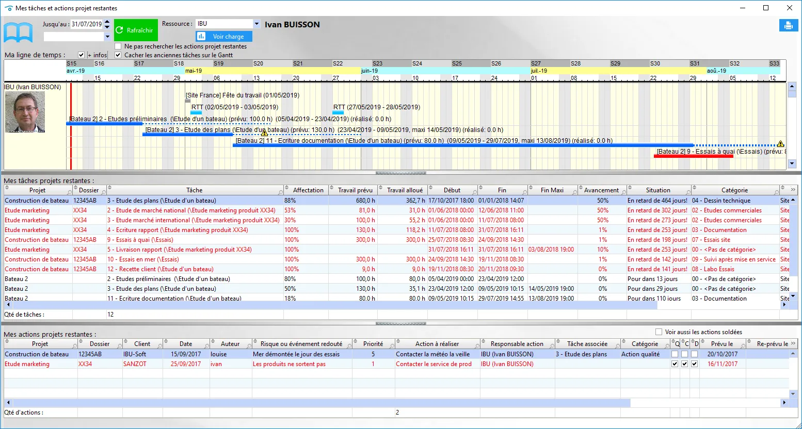802x429 pixels.
Task: Check the D box for Construction de bateau action
Action: (x=695, y=354)
